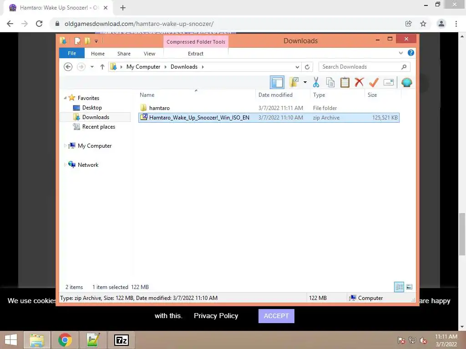Click Downloads in address breadcrumb

184,67
